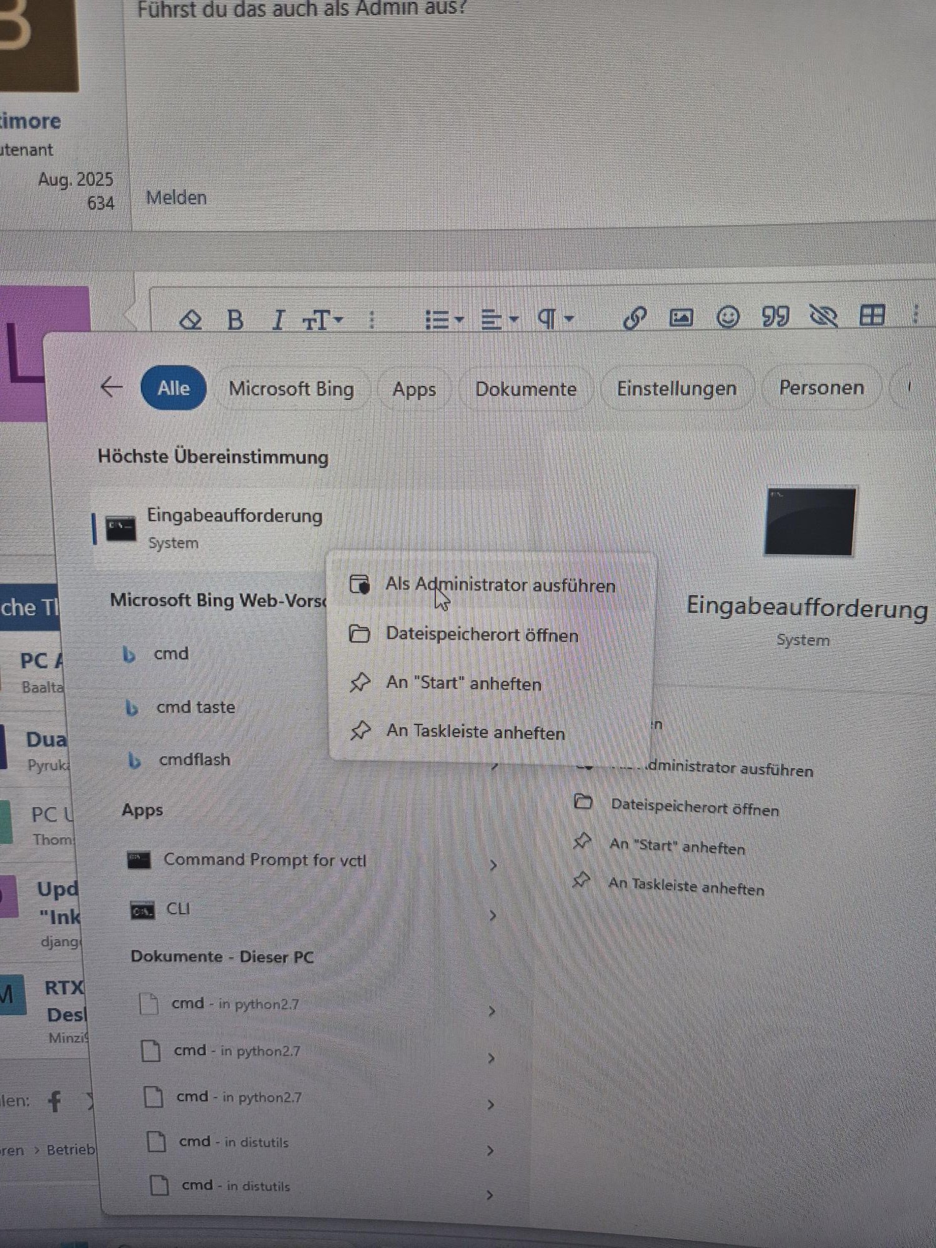Click the remove formatting eraser icon

(x=190, y=320)
